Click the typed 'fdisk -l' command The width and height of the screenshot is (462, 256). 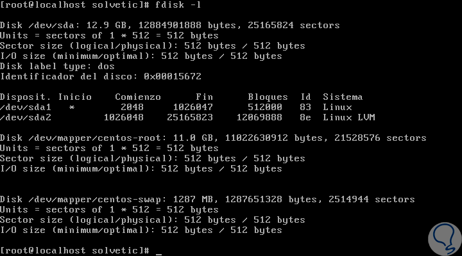click(x=178, y=5)
